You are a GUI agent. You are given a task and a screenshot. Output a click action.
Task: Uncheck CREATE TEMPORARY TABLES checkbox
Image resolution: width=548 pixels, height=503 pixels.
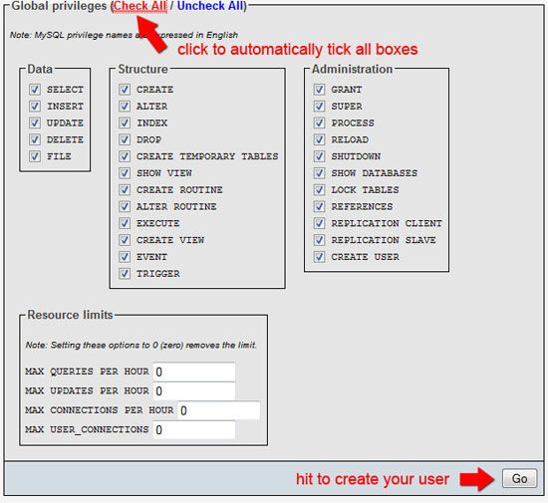click(125, 156)
